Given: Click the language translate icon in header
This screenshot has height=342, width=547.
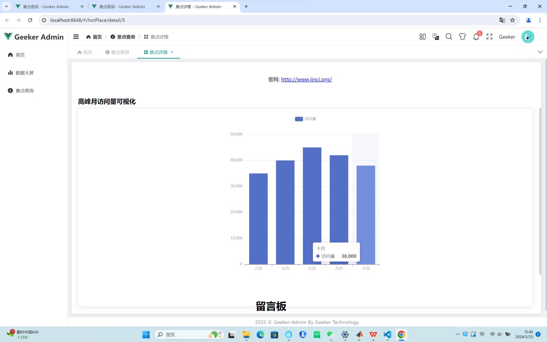Looking at the screenshot, I should coord(436,37).
